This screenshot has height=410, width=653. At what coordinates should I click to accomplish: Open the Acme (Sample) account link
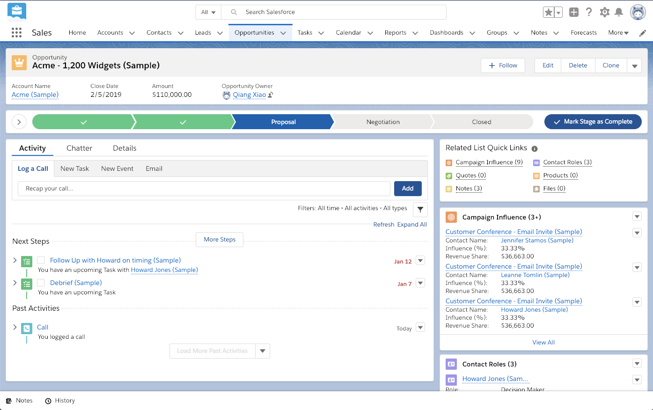(35, 95)
